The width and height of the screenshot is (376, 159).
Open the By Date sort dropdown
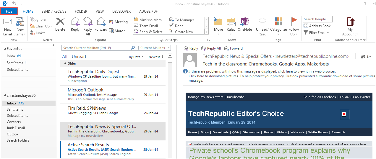136,57
